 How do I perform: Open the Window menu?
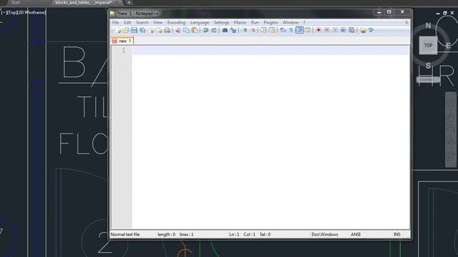click(290, 22)
